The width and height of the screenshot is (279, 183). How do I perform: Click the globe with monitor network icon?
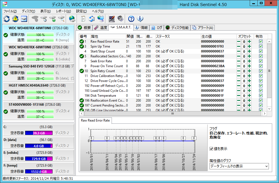(101, 19)
